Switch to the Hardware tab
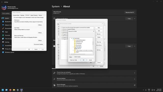 click(x=22, y=15)
